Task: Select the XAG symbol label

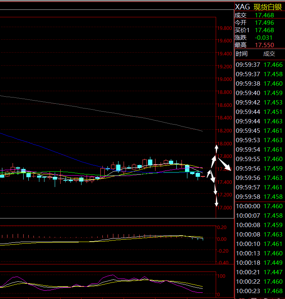Action: point(242,7)
